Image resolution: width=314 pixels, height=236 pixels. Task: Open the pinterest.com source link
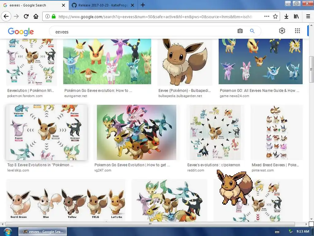263,170
